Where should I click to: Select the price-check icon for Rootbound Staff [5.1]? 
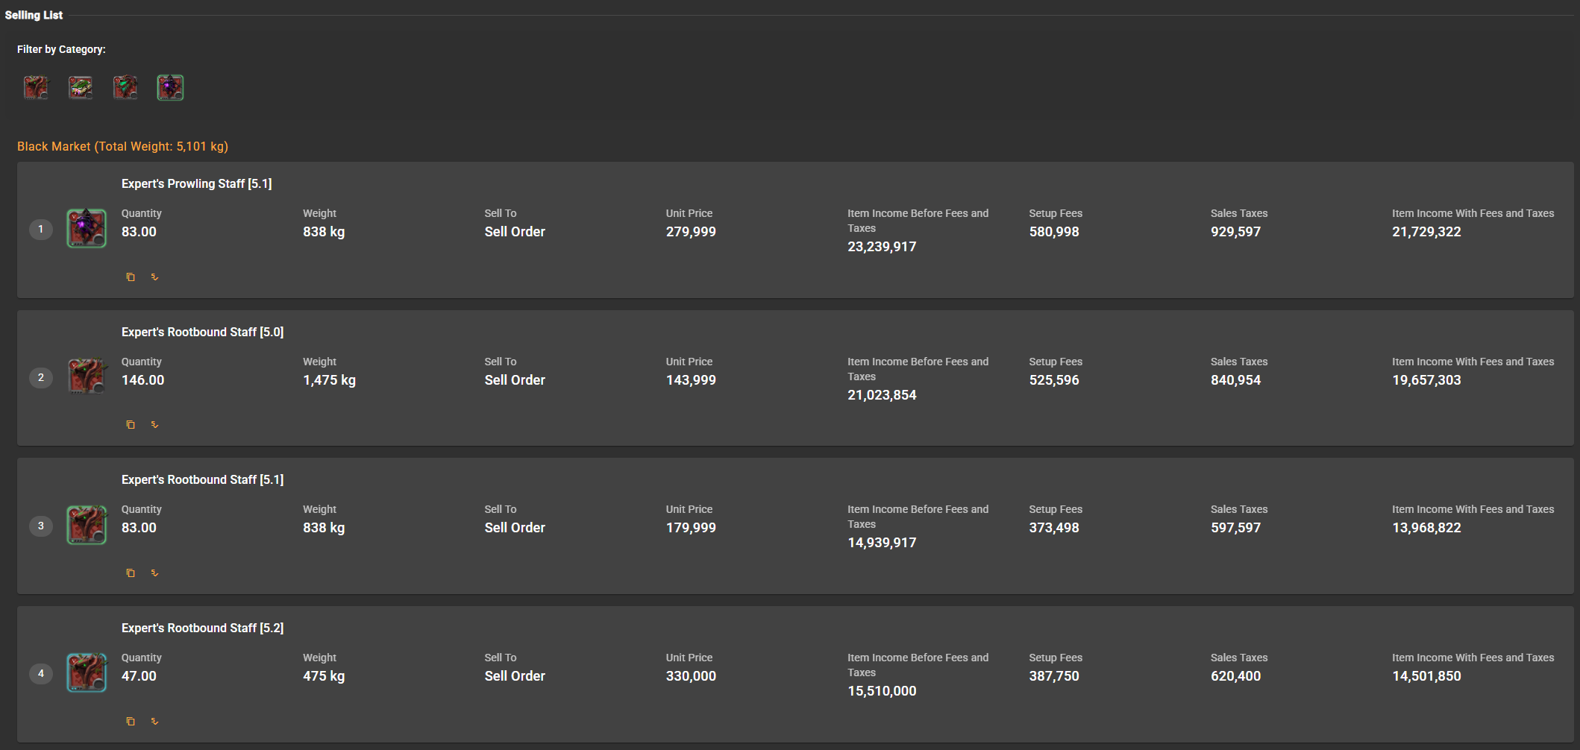click(154, 573)
